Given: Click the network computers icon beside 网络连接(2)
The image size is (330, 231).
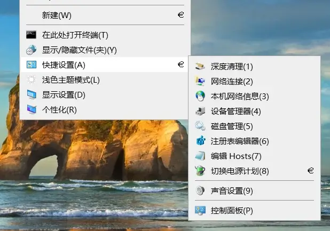Looking at the screenshot, I should (x=200, y=81).
